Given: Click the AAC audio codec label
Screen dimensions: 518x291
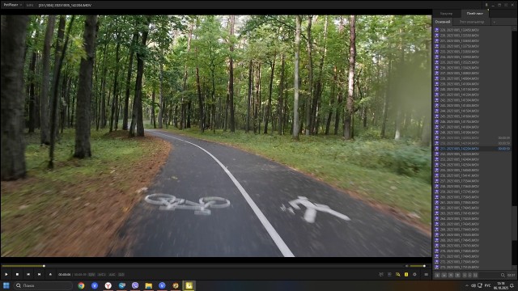Looking at the screenshot, I should click(x=113, y=275).
